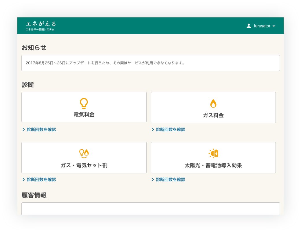Click the エネがえる logo in the header
The image size is (301, 232).
[41, 24]
